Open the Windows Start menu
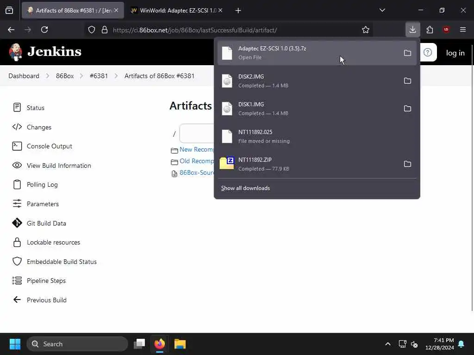The width and height of the screenshot is (474, 355). coord(15,344)
